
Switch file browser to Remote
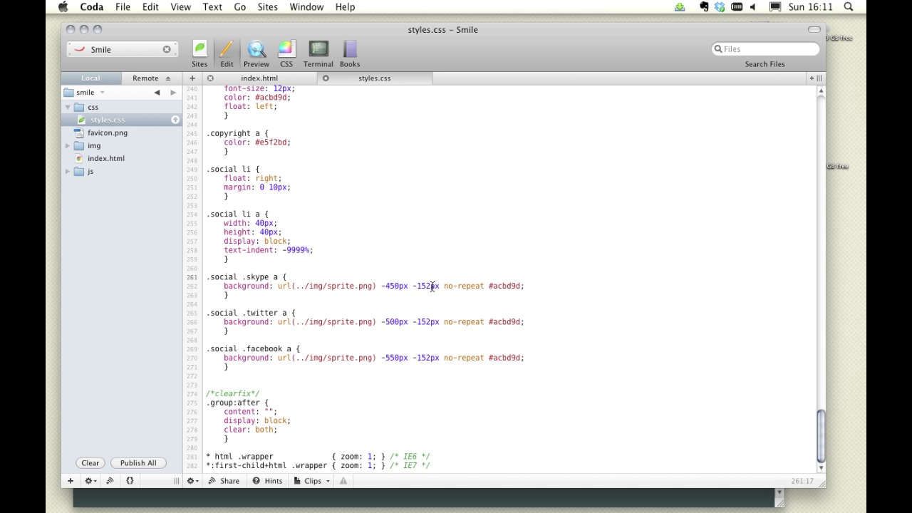pyautogui.click(x=145, y=78)
